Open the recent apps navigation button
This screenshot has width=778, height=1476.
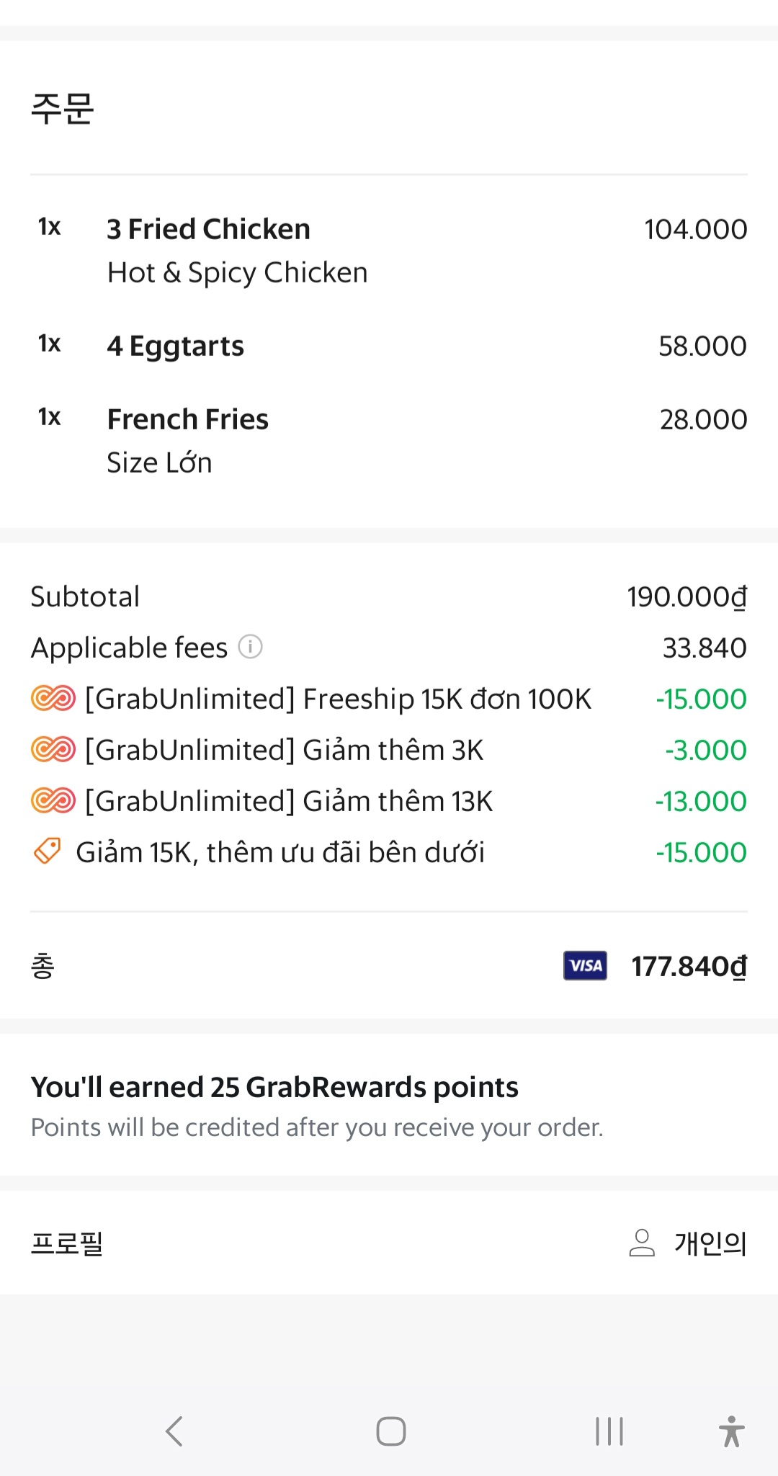click(x=609, y=1431)
